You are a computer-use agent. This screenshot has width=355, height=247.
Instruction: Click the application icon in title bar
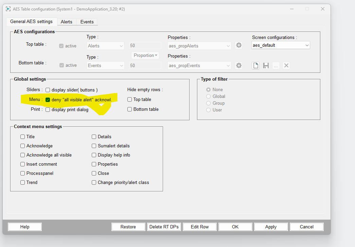pyautogui.click(x=8, y=9)
